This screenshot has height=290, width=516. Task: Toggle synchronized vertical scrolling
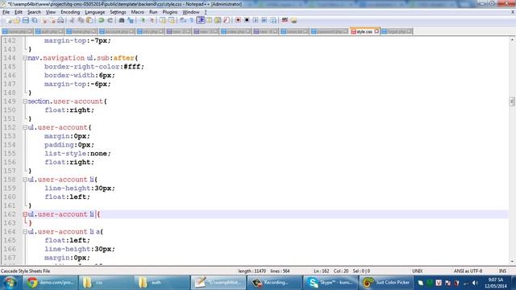(163, 20)
